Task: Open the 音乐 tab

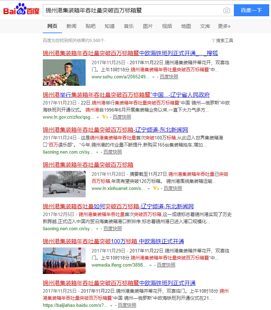Action: tap(129, 26)
